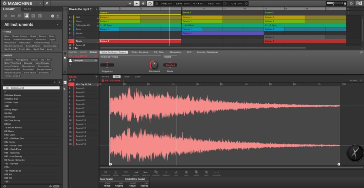Open the MASCHINE main menu arrow
Viewport: 364px width, 188px height.
coord(40,3)
